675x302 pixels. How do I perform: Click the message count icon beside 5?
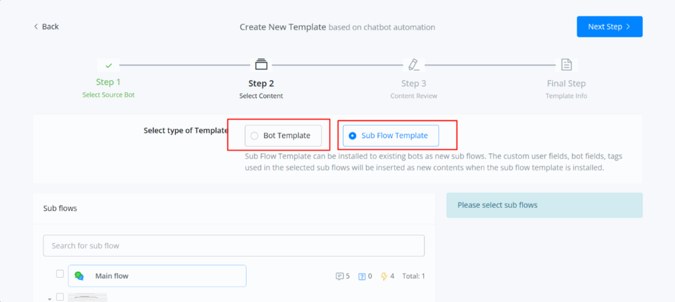point(340,276)
